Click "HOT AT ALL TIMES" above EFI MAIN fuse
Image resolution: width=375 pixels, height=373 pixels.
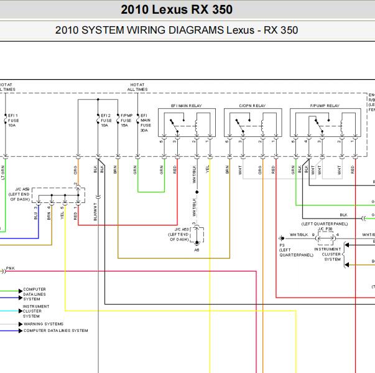[x=137, y=87]
